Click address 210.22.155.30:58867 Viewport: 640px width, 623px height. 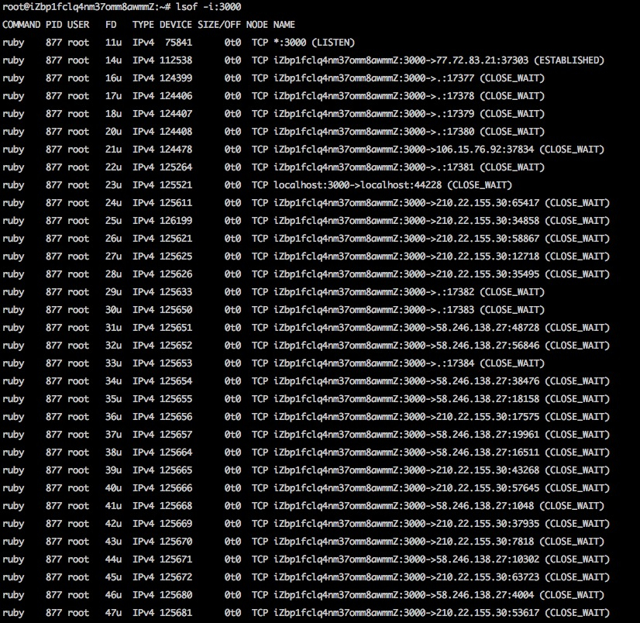click(x=488, y=239)
